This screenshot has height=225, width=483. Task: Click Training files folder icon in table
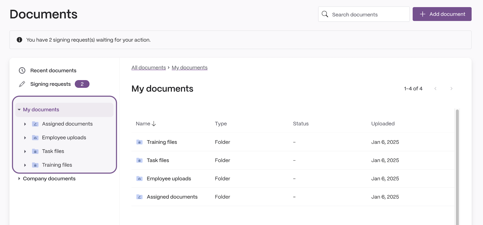(139, 142)
